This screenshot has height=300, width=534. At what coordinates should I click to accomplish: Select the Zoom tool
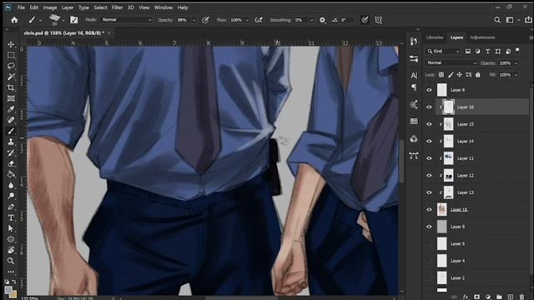[x=11, y=261]
